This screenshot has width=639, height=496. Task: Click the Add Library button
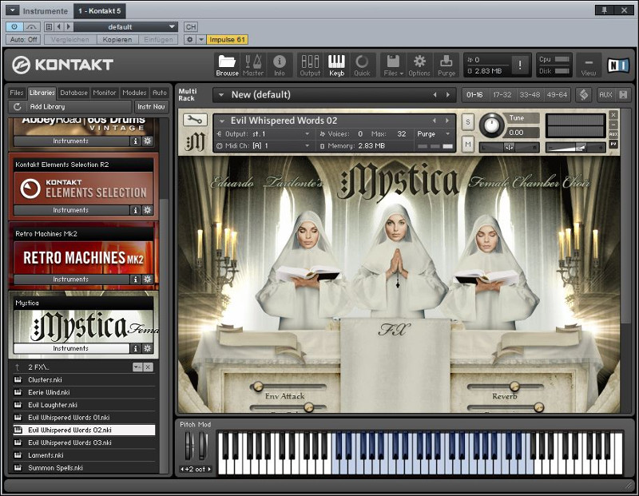(x=69, y=107)
